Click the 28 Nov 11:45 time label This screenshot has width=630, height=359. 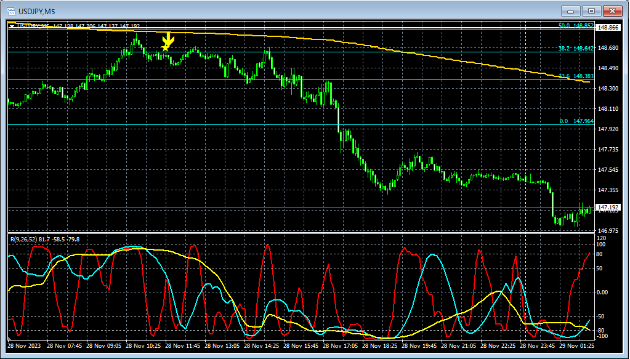[x=182, y=345]
